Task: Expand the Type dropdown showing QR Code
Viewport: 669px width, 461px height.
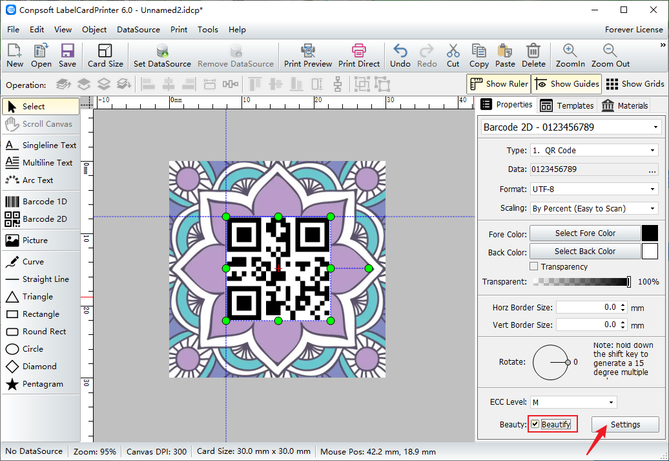Action: [x=652, y=151]
